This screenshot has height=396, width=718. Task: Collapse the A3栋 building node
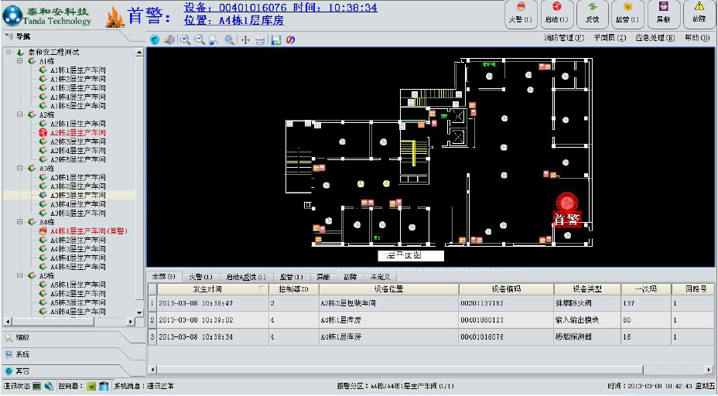tap(20, 168)
